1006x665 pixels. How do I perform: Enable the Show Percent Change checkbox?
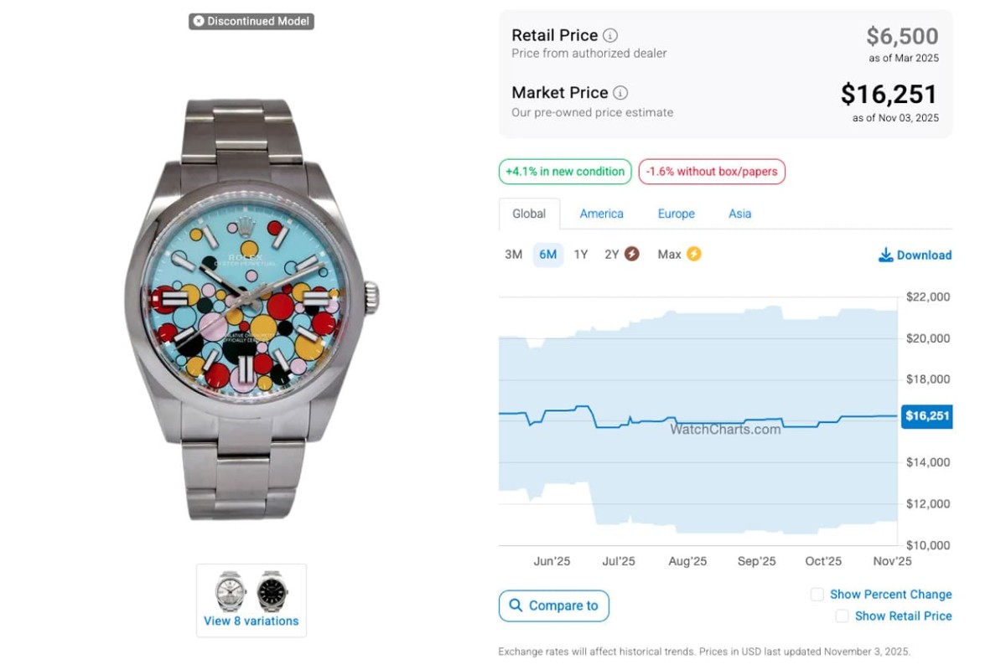pos(817,594)
